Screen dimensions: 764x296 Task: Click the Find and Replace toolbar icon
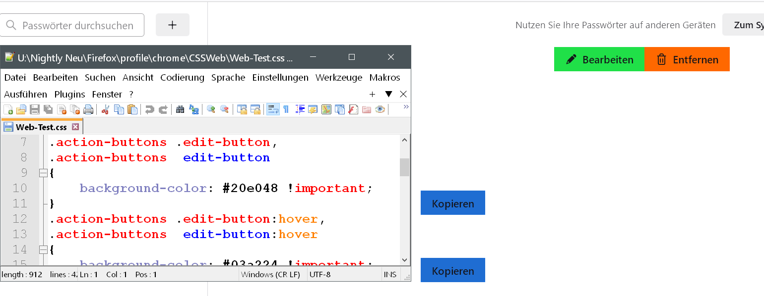193,109
